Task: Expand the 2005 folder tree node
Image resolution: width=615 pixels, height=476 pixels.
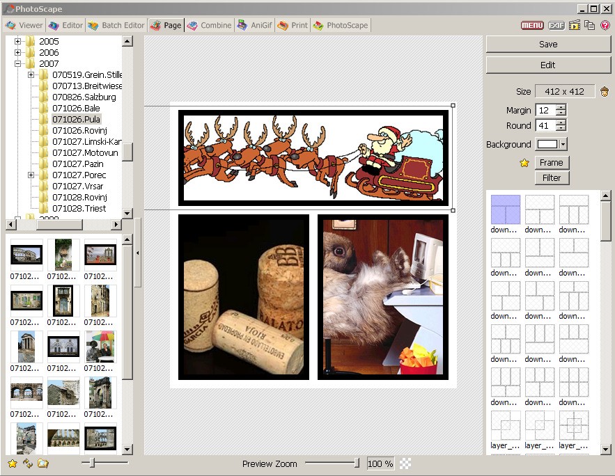Action: pos(18,41)
